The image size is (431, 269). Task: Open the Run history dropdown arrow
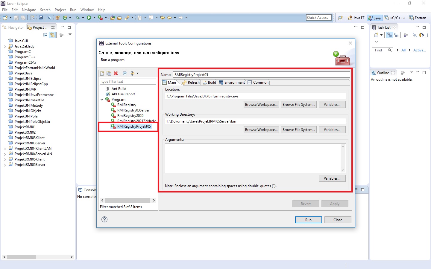pos(94,18)
